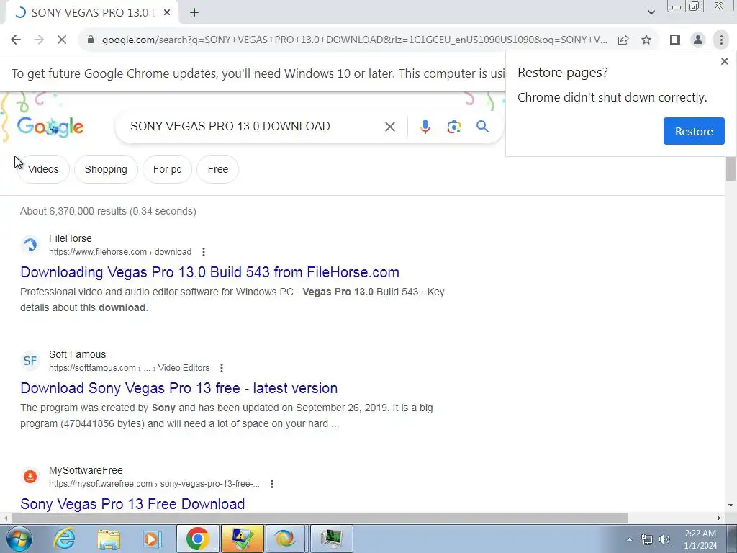The image size is (737, 553).
Task: Start a search by voice
Action: pos(425,127)
